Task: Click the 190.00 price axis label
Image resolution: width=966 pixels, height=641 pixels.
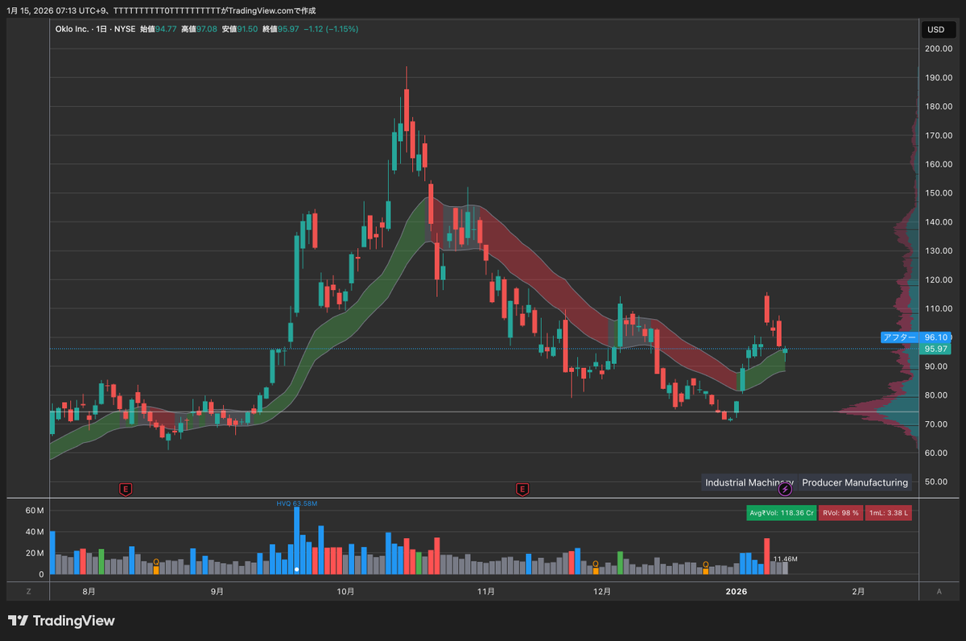Action: (x=939, y=78)
